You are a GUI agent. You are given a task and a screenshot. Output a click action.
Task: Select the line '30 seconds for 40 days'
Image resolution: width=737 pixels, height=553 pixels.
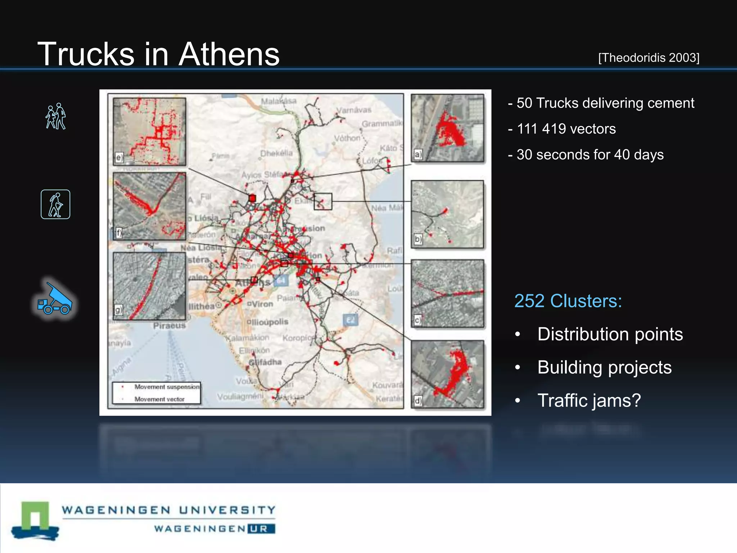(585, 155)
